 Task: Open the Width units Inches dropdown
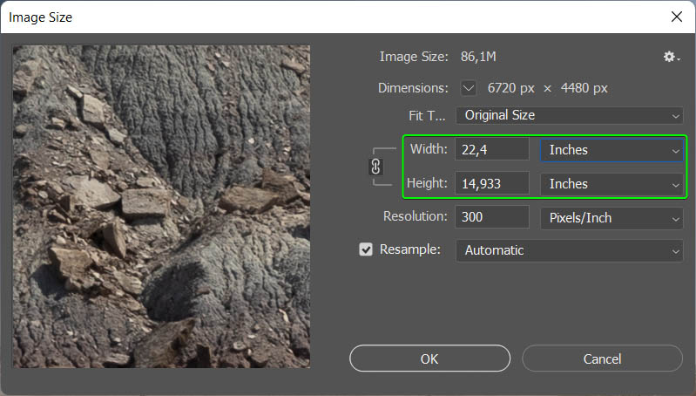[x=612, y=150]
